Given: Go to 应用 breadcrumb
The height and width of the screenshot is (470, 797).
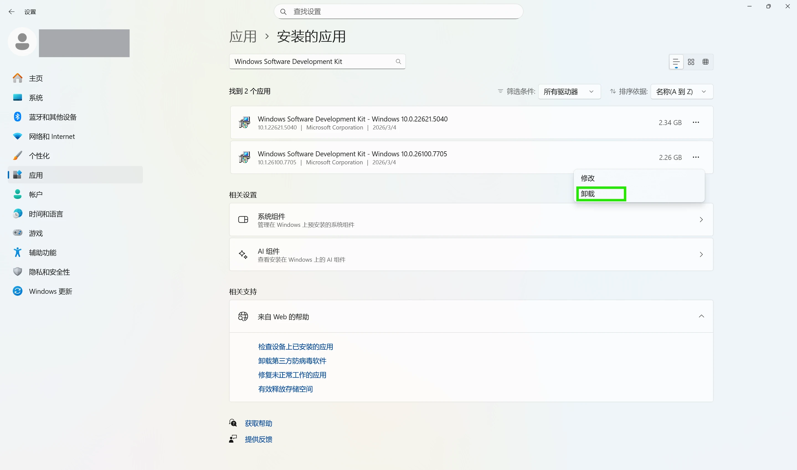Looking at the screenshot, I should (243, 37).
